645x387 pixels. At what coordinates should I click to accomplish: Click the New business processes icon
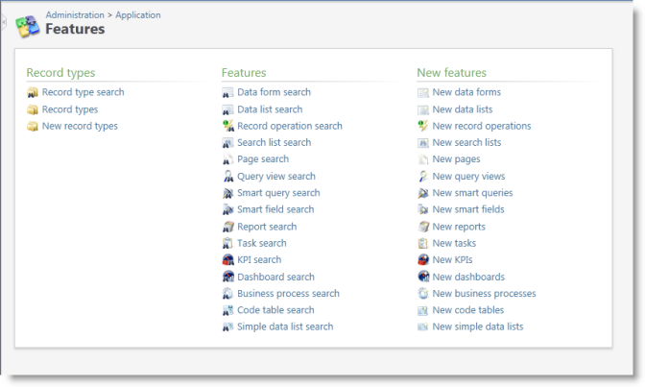(x=423, y=294)
